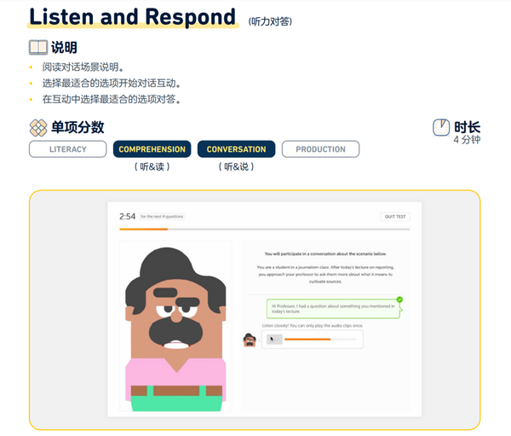This screenshot has height=436, width=511.
Task: Click the small professor avatar beside audio clip
Action: pos(250,340)
